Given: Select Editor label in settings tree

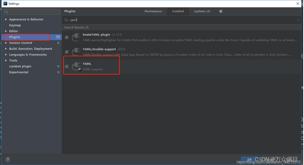Looking at the screenshot, I should click(14, 31).
